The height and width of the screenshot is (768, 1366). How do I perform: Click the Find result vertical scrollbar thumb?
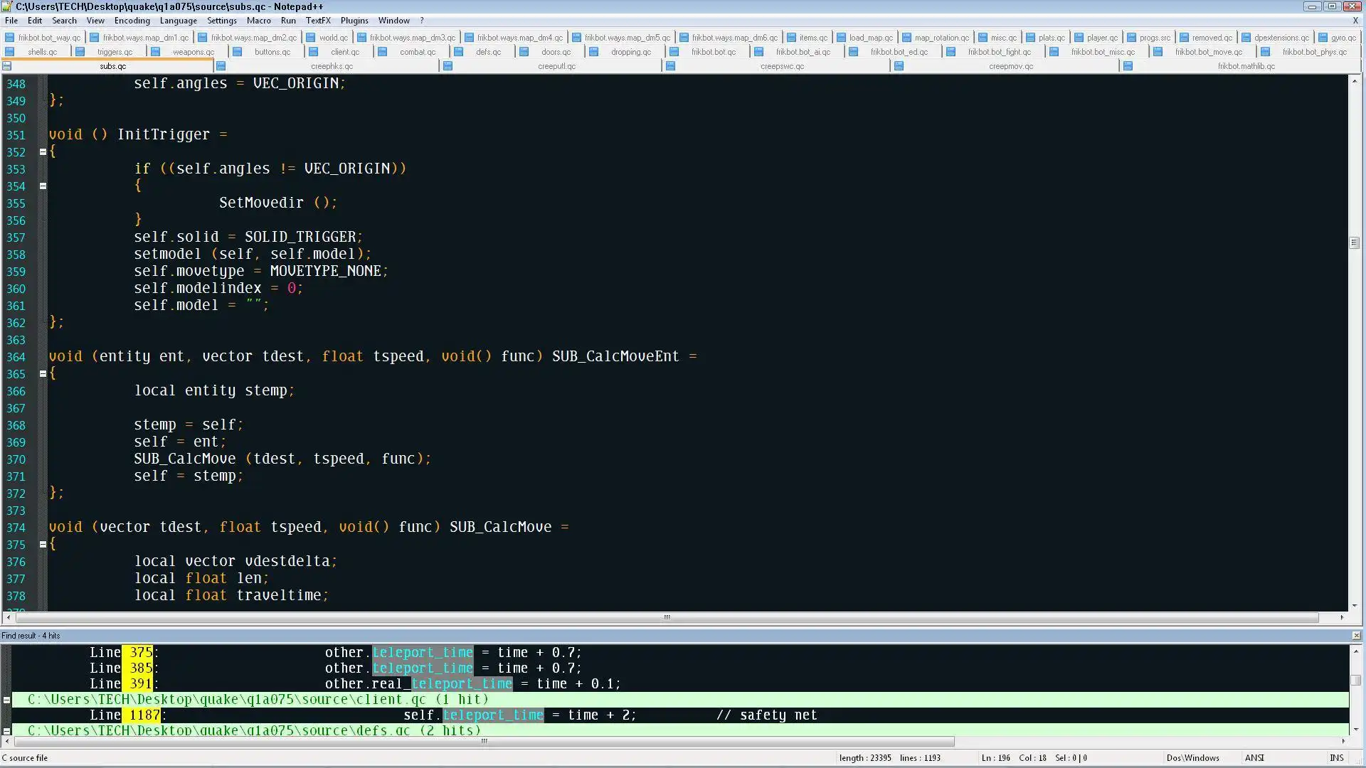point(1356,681)
